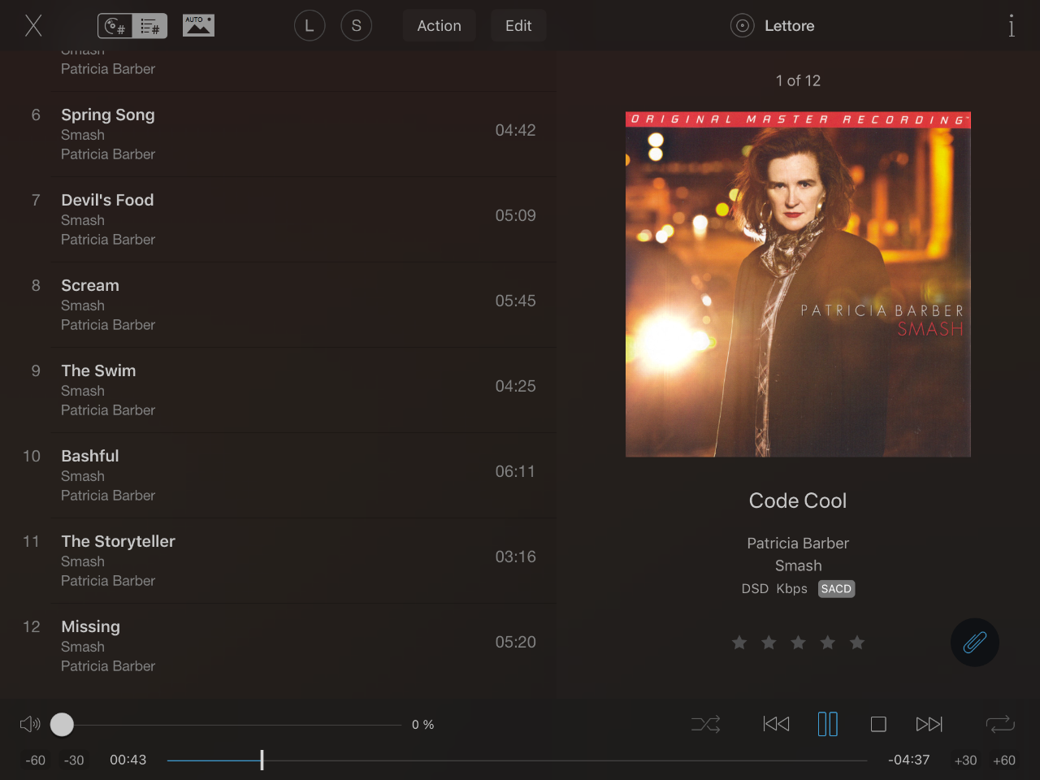Pause the current track
The width and height of the screenshot is (1040, 780).
[827, 724]
